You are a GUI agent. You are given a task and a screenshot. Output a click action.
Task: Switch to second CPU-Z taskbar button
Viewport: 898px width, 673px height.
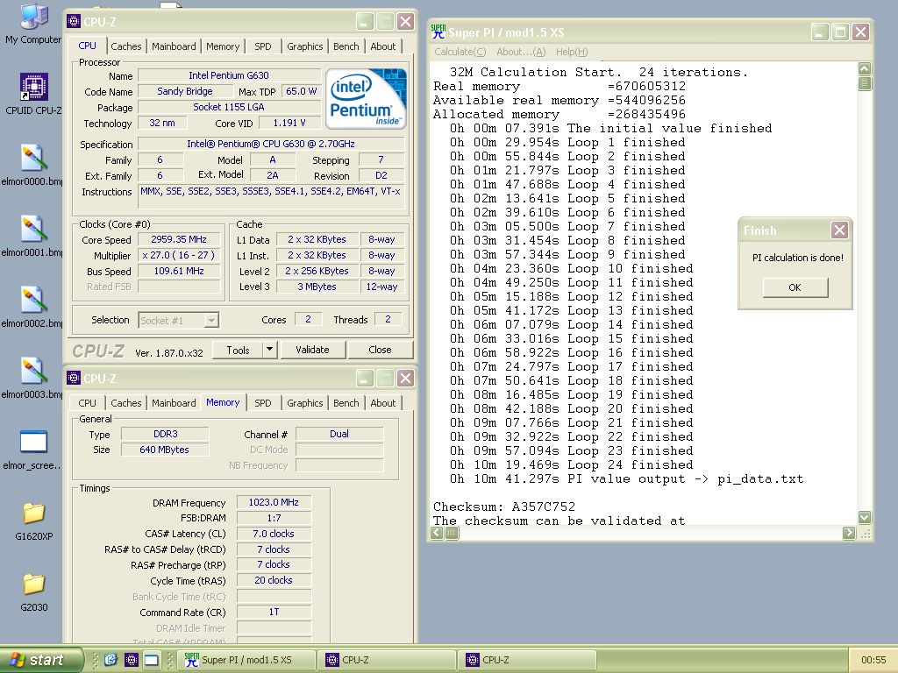click(x=527, y=660)
